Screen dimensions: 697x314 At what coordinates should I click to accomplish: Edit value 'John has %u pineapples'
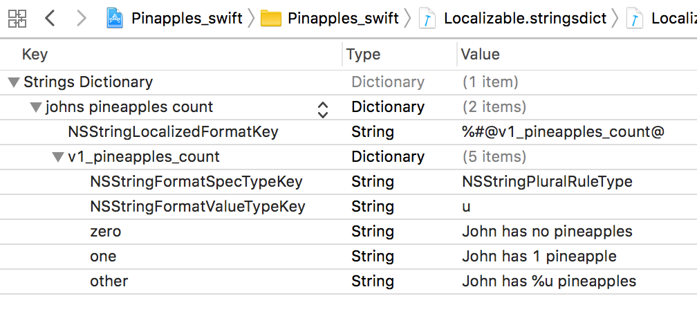click(x=549, y=281)
